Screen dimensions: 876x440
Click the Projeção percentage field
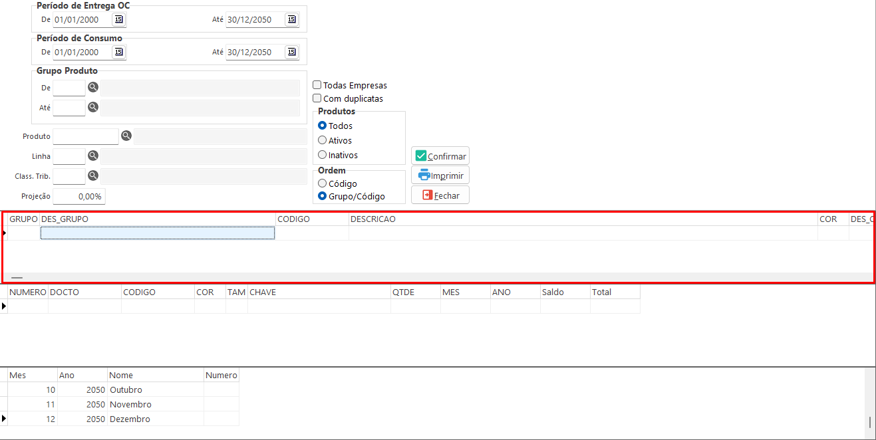79,197
